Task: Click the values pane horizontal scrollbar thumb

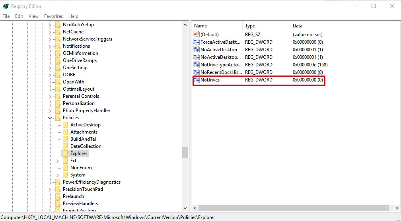Action: click(294, 208)
